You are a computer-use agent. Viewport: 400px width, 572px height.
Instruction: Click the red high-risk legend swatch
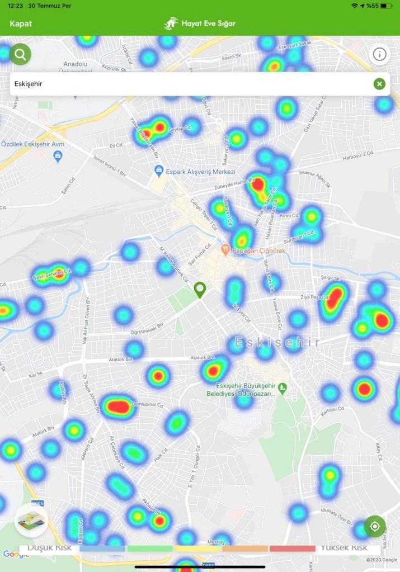[x=292, y=549]
